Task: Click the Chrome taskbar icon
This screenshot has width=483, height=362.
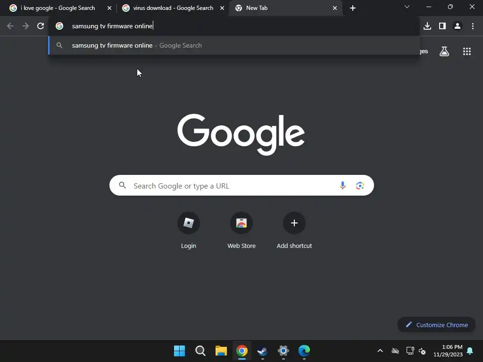Action: point(242,351)
